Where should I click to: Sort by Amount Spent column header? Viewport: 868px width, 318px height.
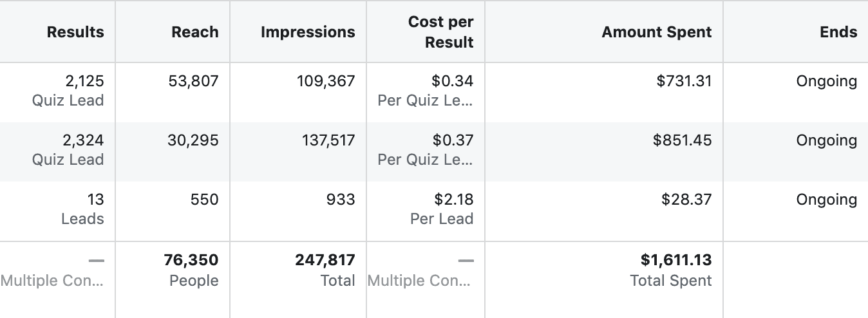[657, 32]
